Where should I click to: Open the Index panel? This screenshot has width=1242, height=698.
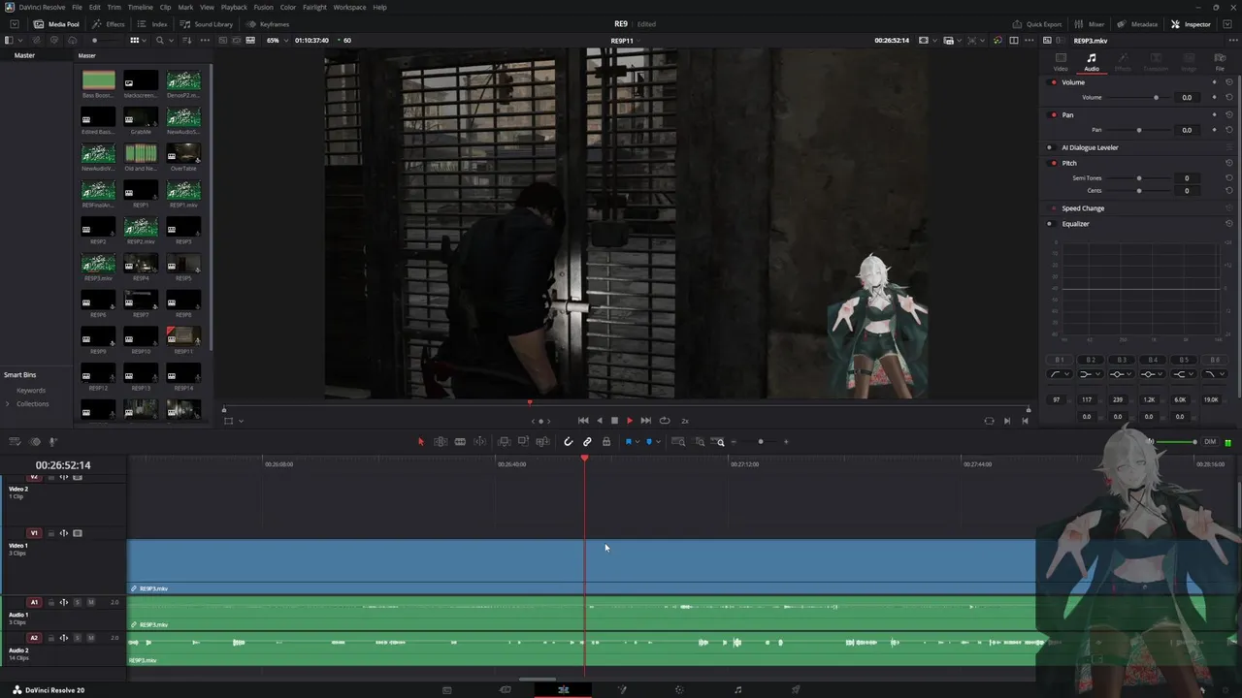tap(152, 24)
